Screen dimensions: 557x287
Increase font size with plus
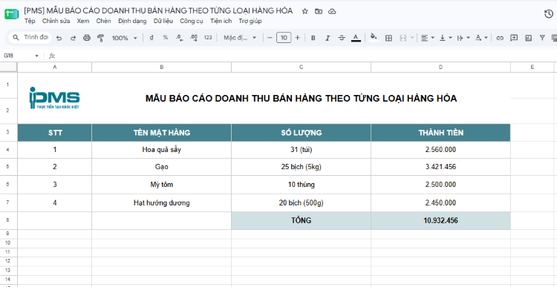click(x=298, y=38)
